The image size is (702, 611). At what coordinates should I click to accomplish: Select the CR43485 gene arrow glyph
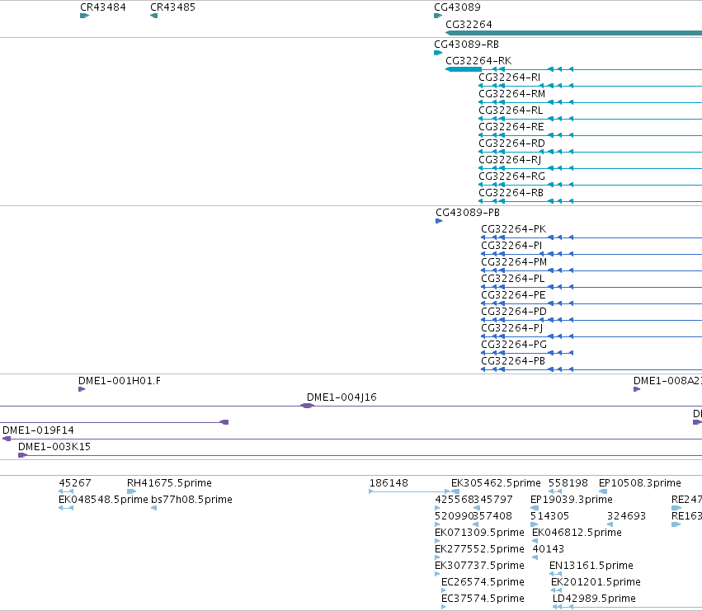pos(153,16)
